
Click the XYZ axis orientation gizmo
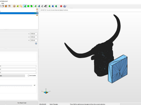coord(46,91)
